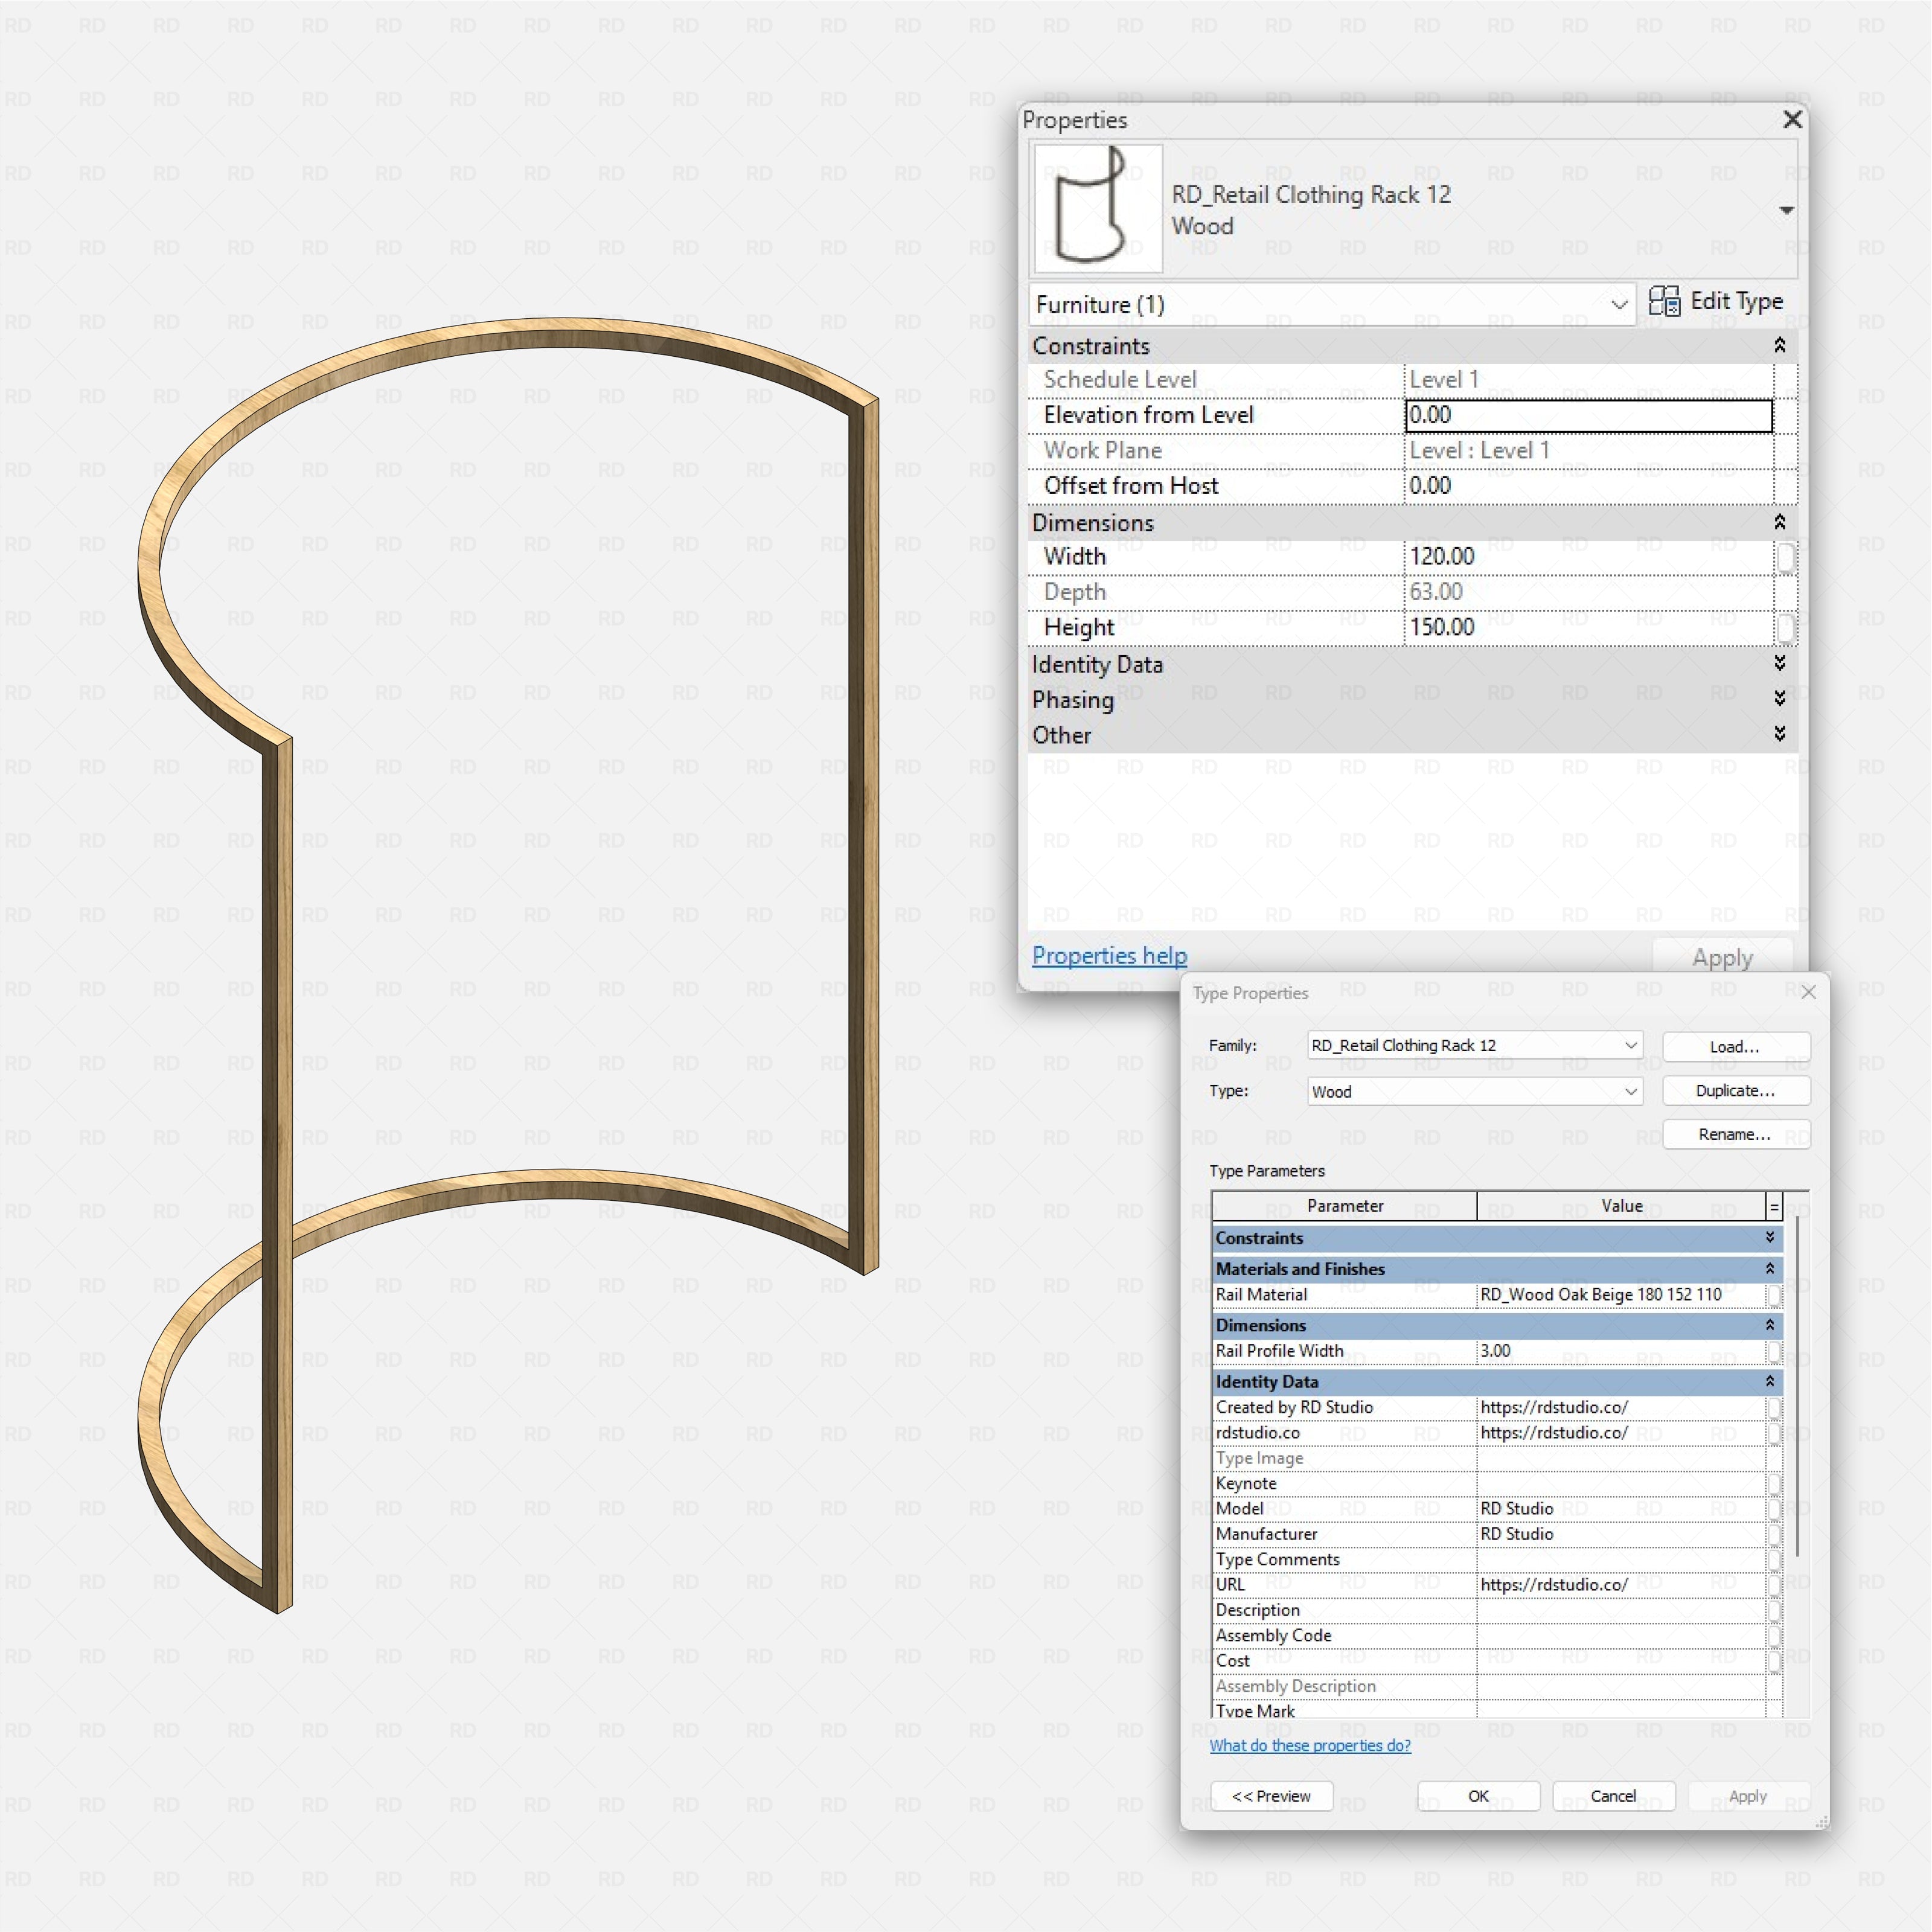
Task: Click the Duplicate... button
Action: 1735,1091
